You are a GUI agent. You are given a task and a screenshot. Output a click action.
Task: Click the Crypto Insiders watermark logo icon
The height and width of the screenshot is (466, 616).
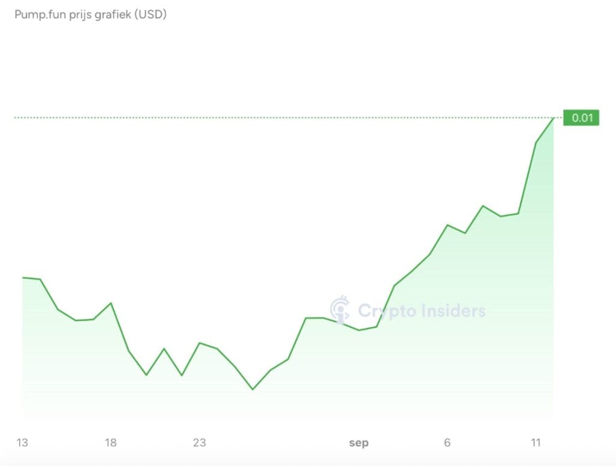[x=339, y=309]
